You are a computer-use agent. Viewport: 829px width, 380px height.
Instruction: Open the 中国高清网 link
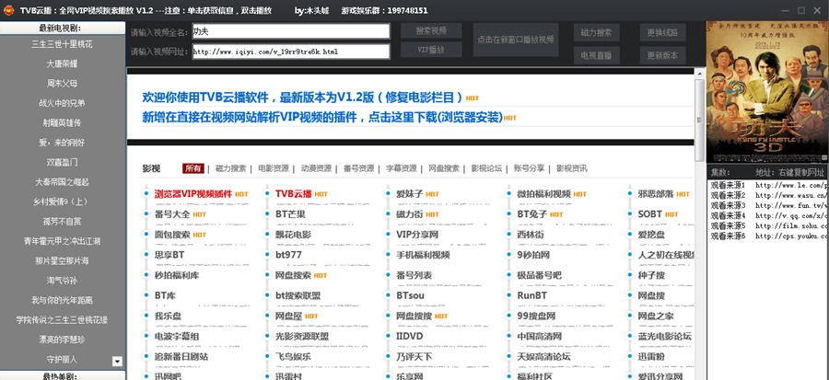pos(539,336)
